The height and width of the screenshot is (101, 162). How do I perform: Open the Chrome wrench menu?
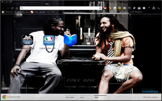[x=159, y=8]
